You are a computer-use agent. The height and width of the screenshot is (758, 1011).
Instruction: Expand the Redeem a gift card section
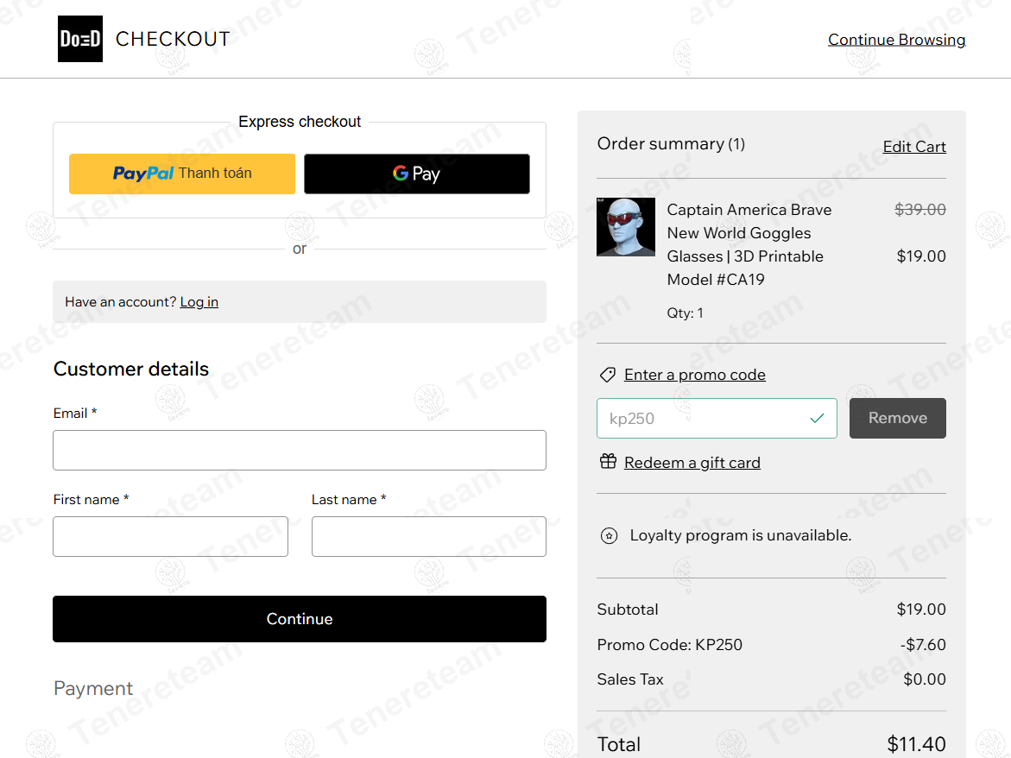[x=692, y=462]
